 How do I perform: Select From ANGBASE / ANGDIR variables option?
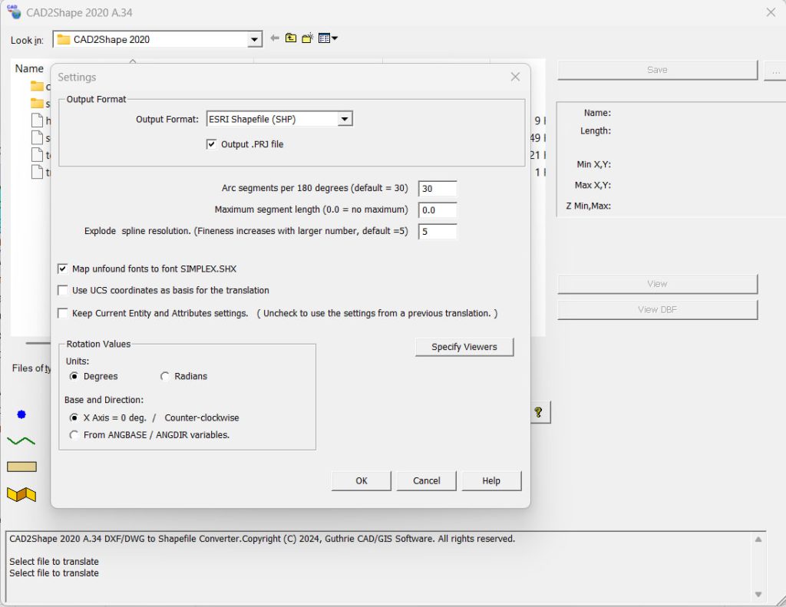(74, 434)
